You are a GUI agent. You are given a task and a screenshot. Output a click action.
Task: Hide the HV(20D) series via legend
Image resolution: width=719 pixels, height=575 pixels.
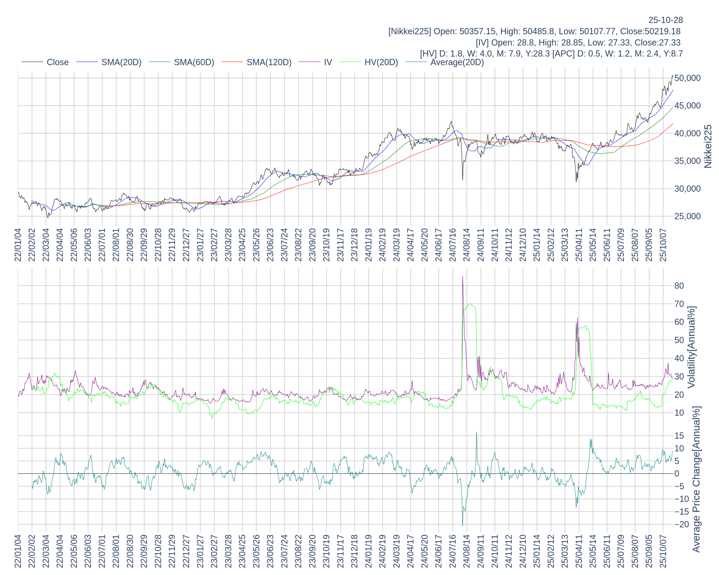381,62
